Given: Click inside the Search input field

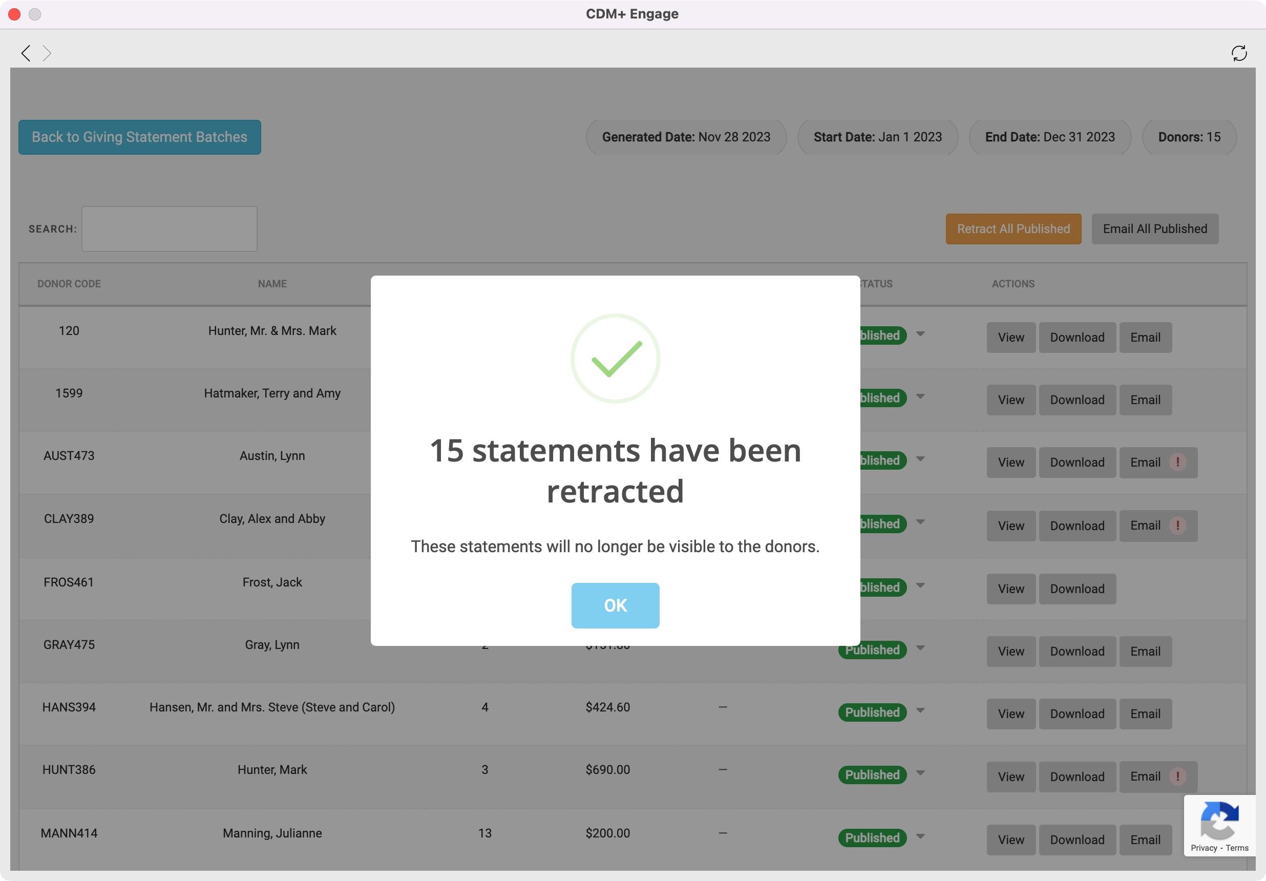Looking at the screenshot, I should [170, 229].
